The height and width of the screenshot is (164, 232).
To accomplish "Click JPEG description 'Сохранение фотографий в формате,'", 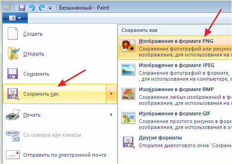I will pyautogui.click(x=184, y=73).
